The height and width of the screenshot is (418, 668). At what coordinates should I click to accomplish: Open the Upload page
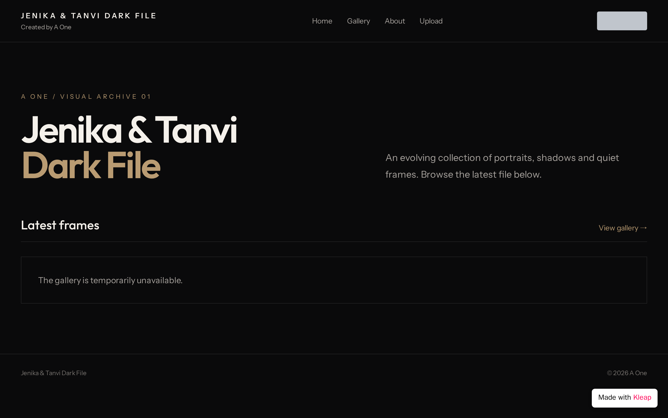coord(431,21)
